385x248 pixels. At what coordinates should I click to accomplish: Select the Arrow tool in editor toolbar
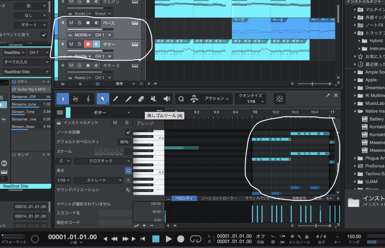(x=103, y=99)
